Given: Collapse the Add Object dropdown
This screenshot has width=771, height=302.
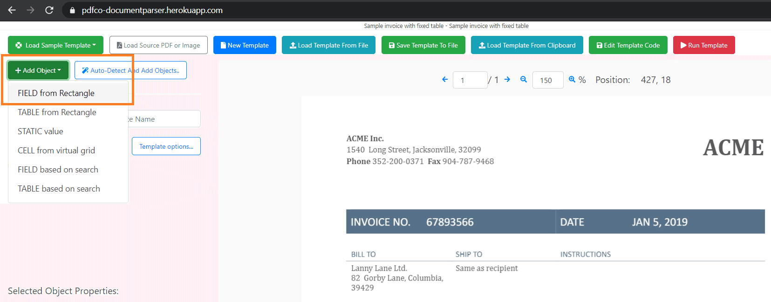Looking at the screenshot, I should click(38, 70).
